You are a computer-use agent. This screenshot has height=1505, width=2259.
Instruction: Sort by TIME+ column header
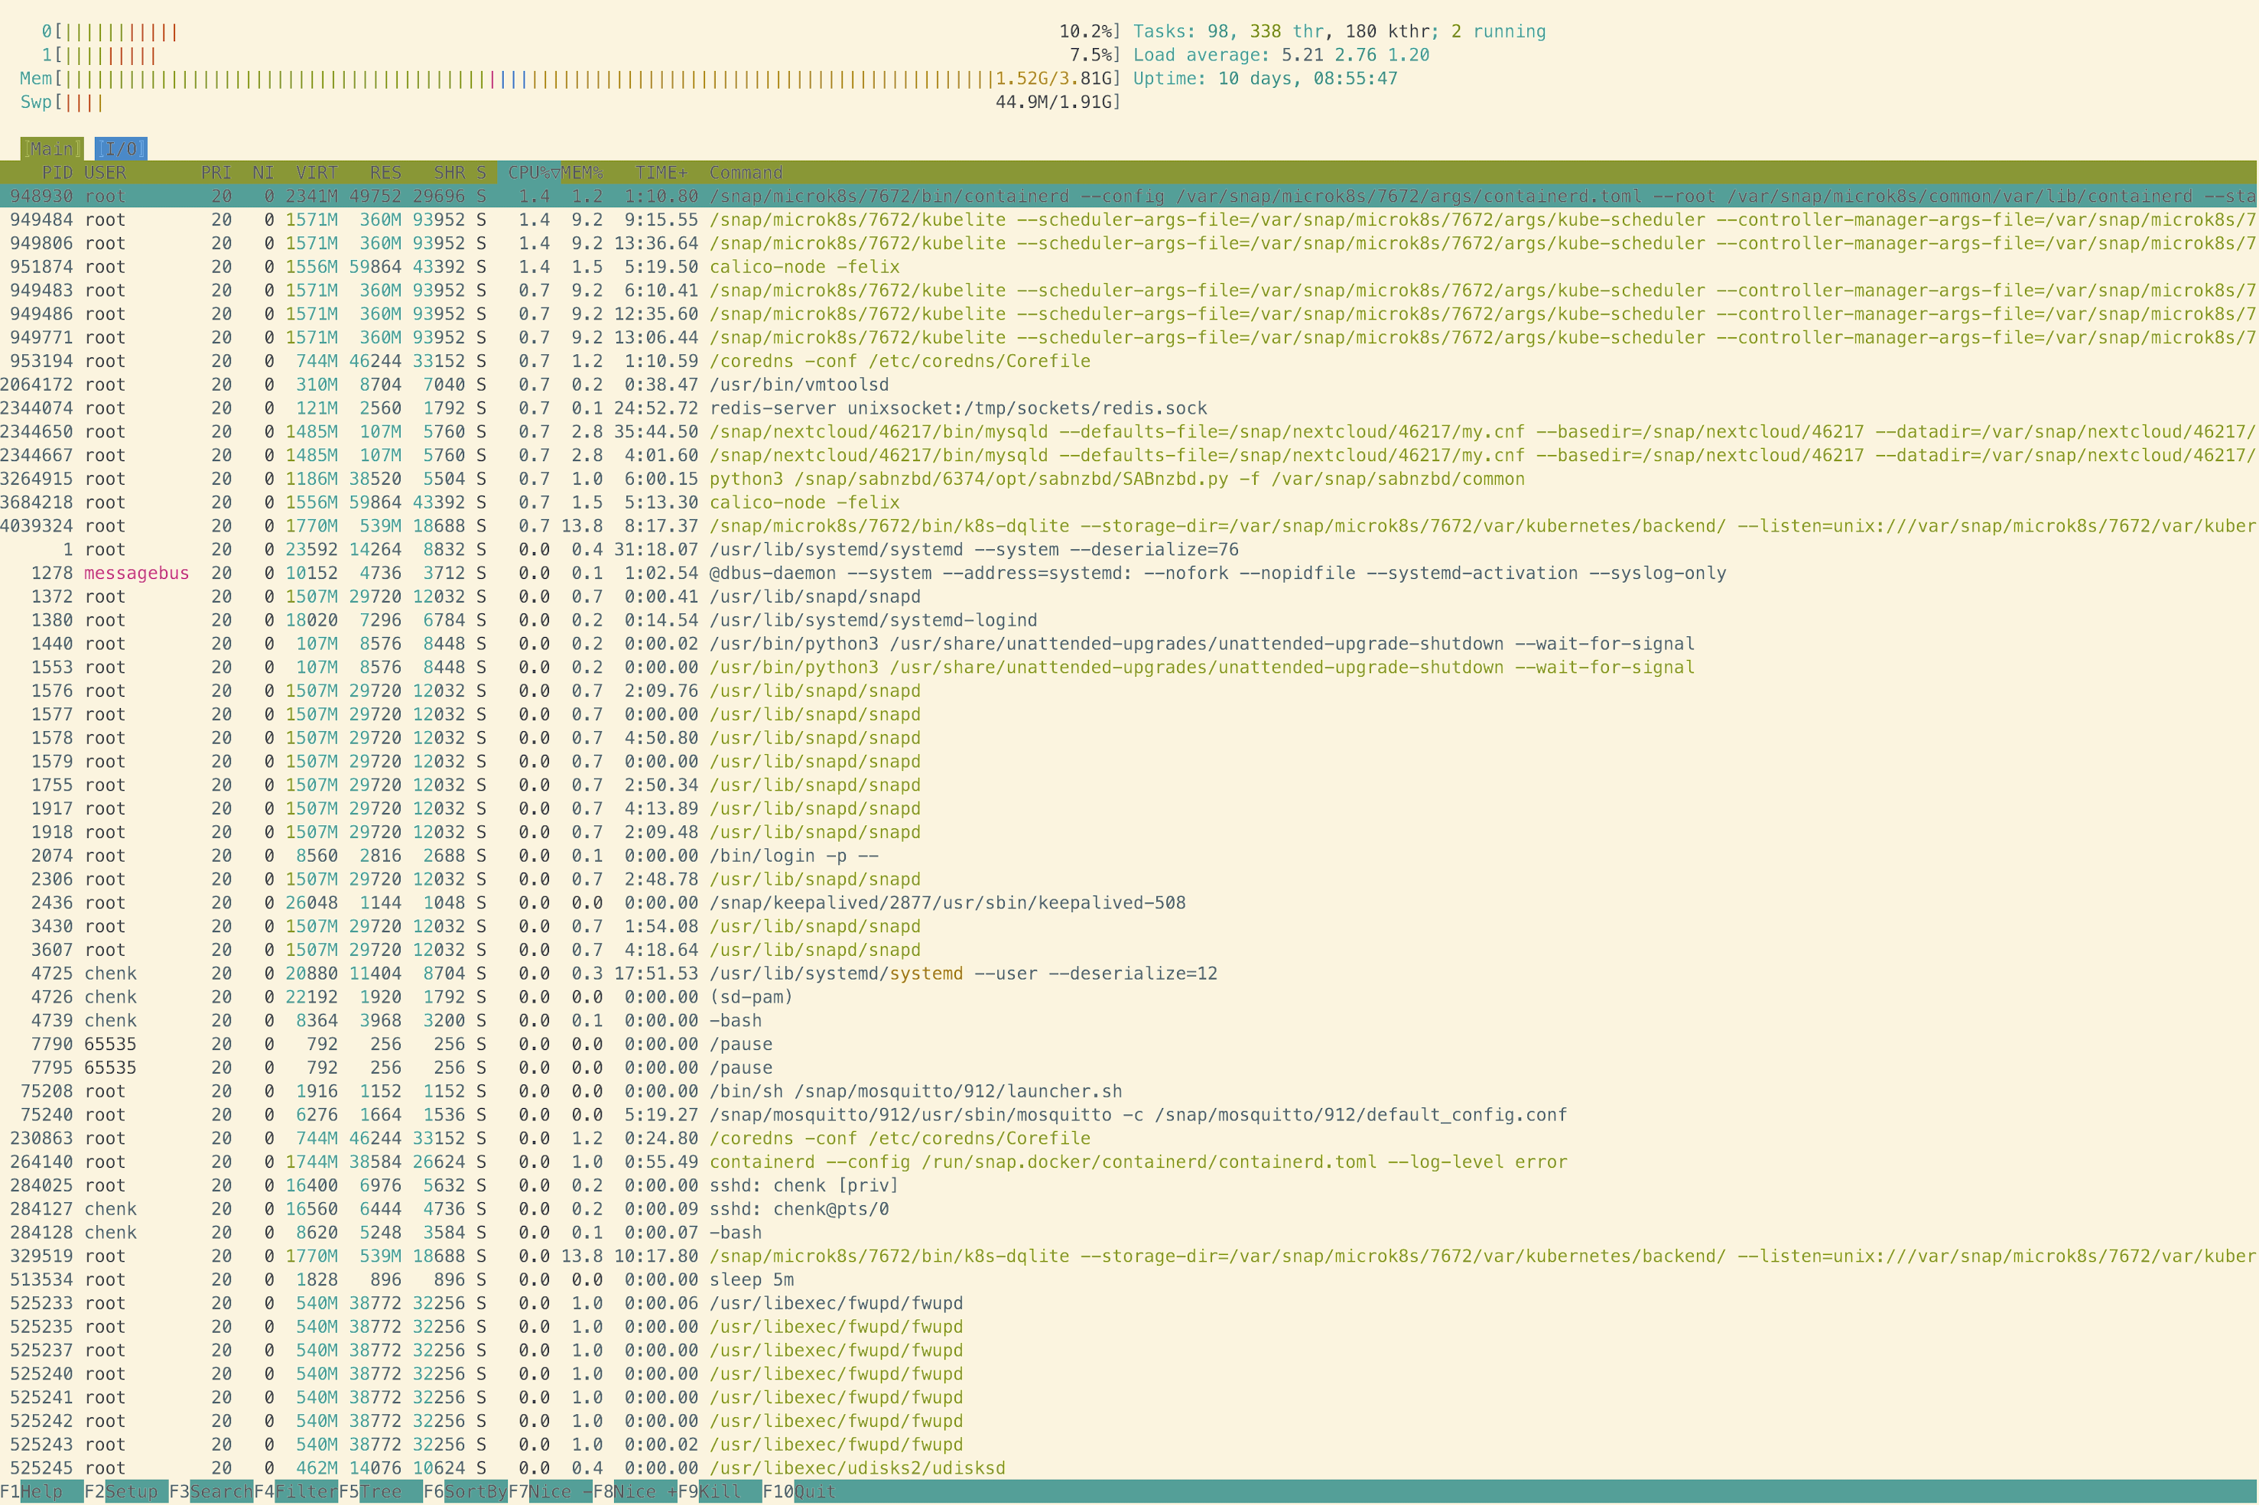click(x=661, y=173)
